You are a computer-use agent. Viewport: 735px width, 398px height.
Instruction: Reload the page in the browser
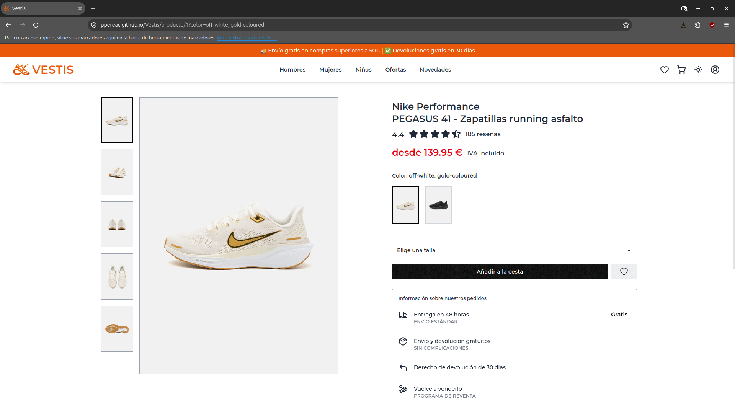pyautogui.click(x=36, y=25)
